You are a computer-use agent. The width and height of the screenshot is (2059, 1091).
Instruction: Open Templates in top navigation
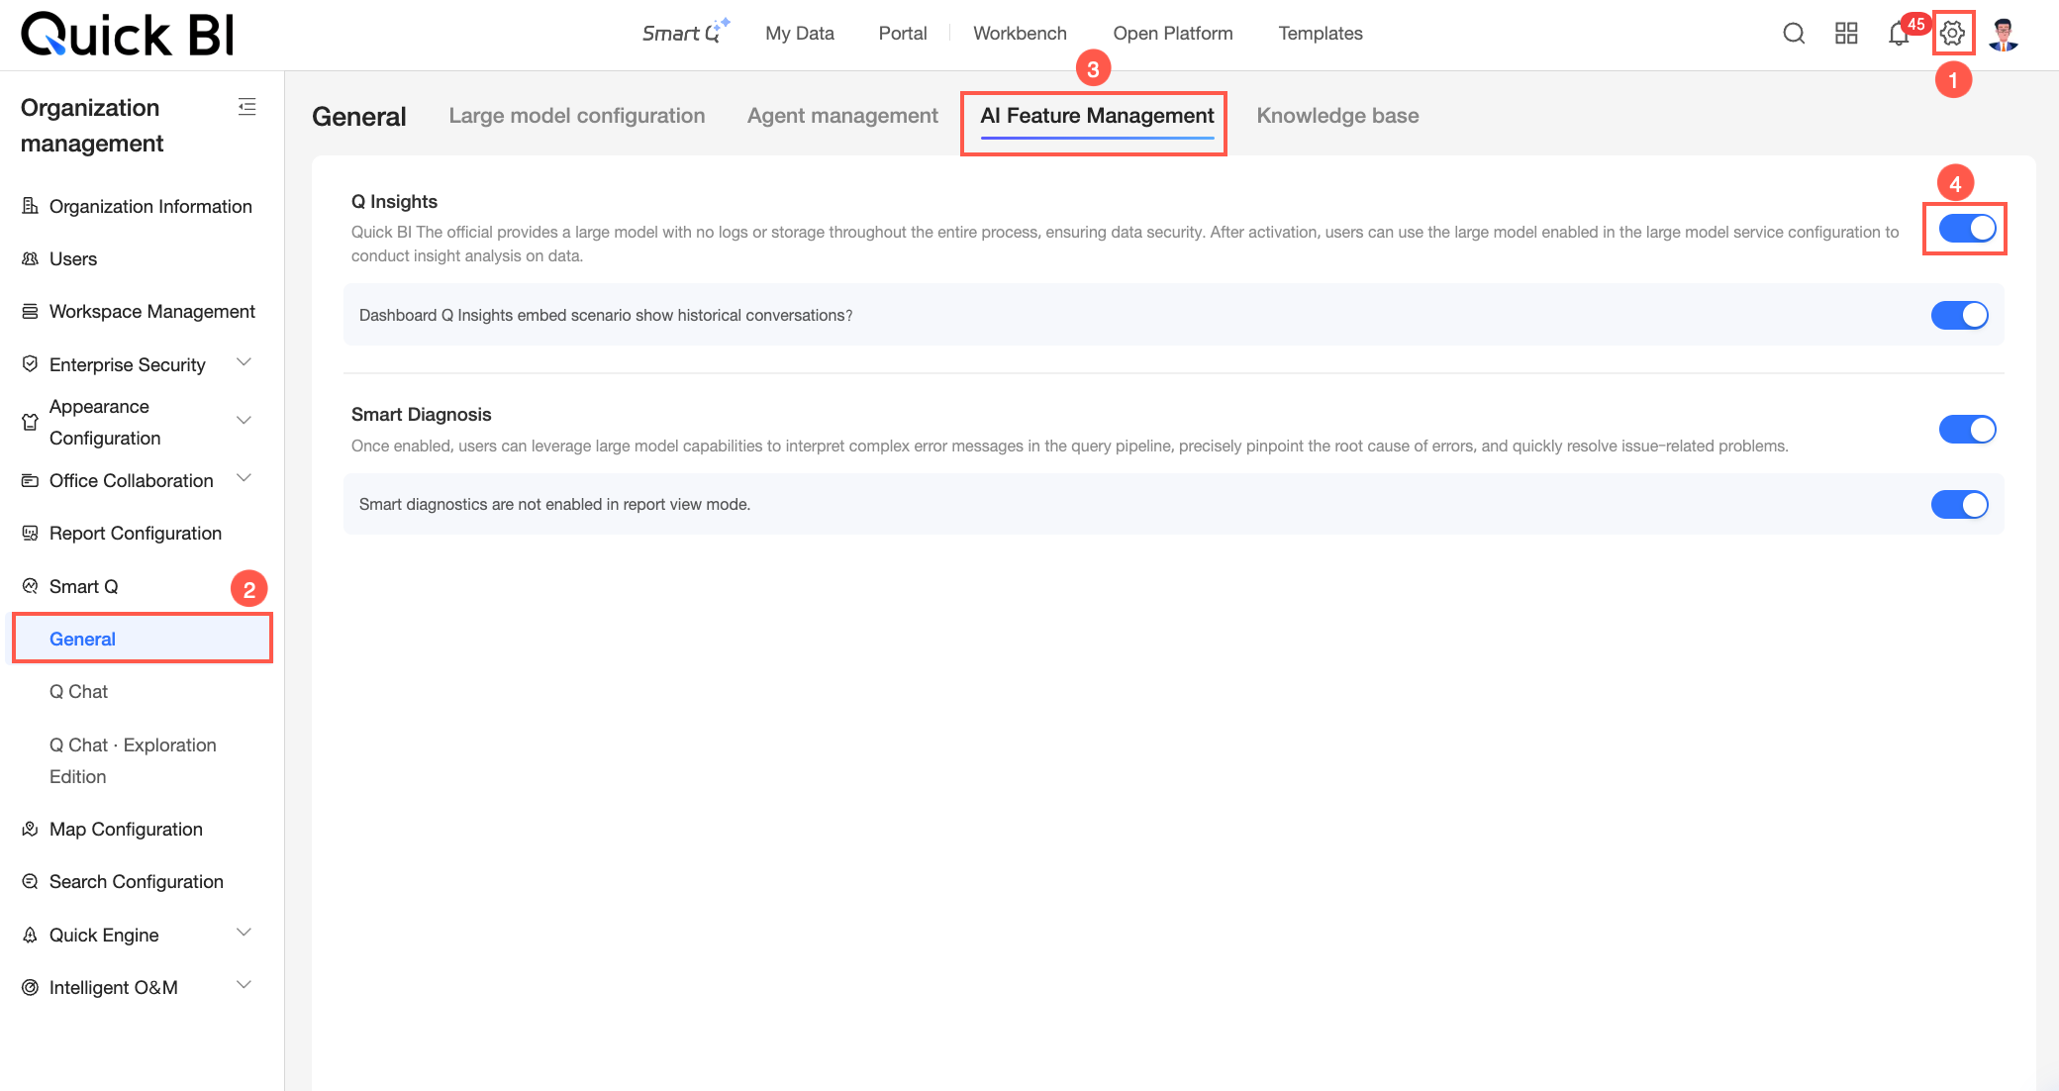tap(1321, 34)
